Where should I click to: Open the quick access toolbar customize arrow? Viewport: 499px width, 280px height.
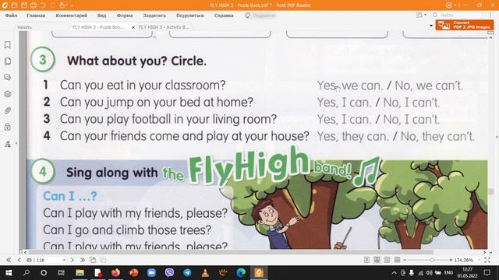coord(72,5)
